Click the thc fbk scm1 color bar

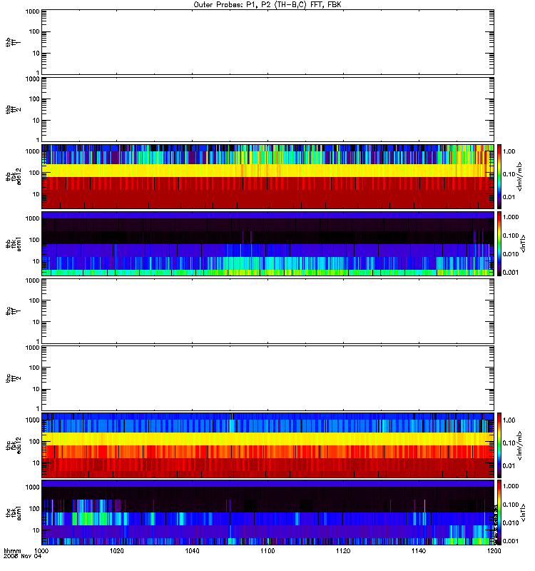point(499,512)
